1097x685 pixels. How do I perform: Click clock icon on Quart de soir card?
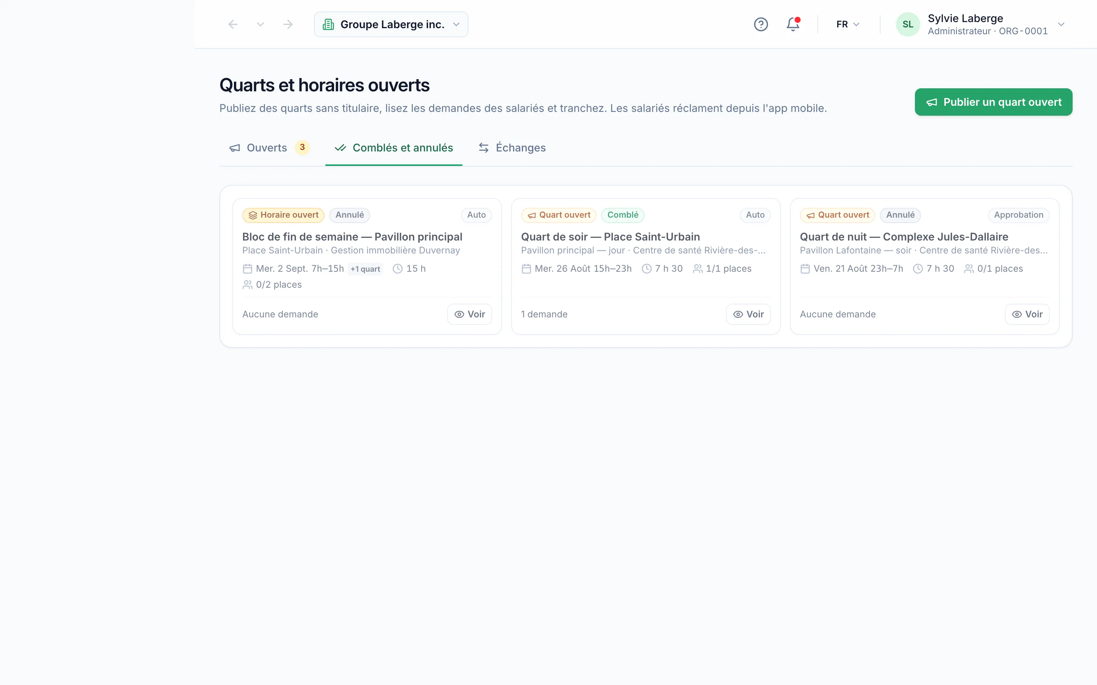click(647, 269)
